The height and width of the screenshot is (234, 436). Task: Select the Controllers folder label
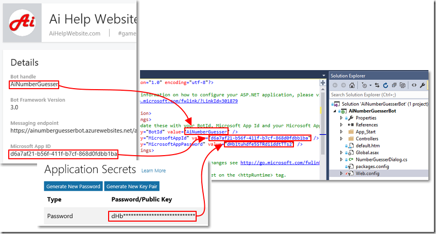click(x=367, y=139)
